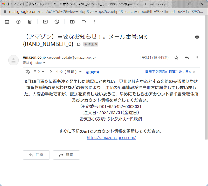The height and width of the screenshot is (186, 208).
Task: Click the lock icon in the address bar
Action: (x=5, y=12)
